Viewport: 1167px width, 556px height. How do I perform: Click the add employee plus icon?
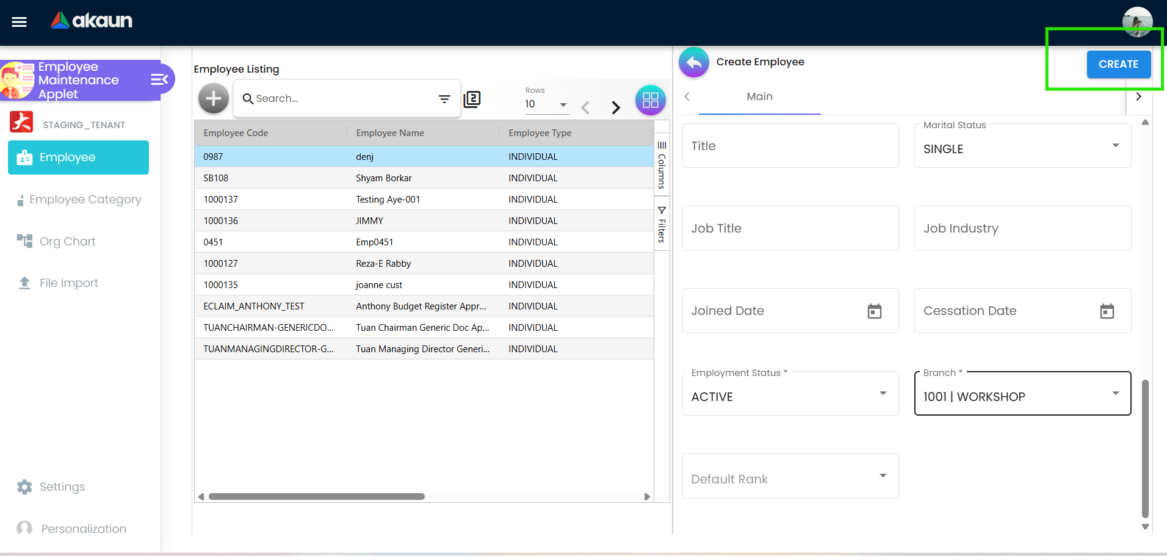coord(214,98)
